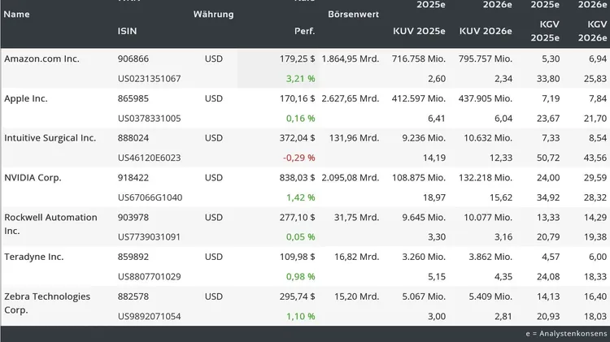The height and width of the screenshot is (342, 610).
Task: Open Rockwell Automation Inc. entry
Action: 50,224
